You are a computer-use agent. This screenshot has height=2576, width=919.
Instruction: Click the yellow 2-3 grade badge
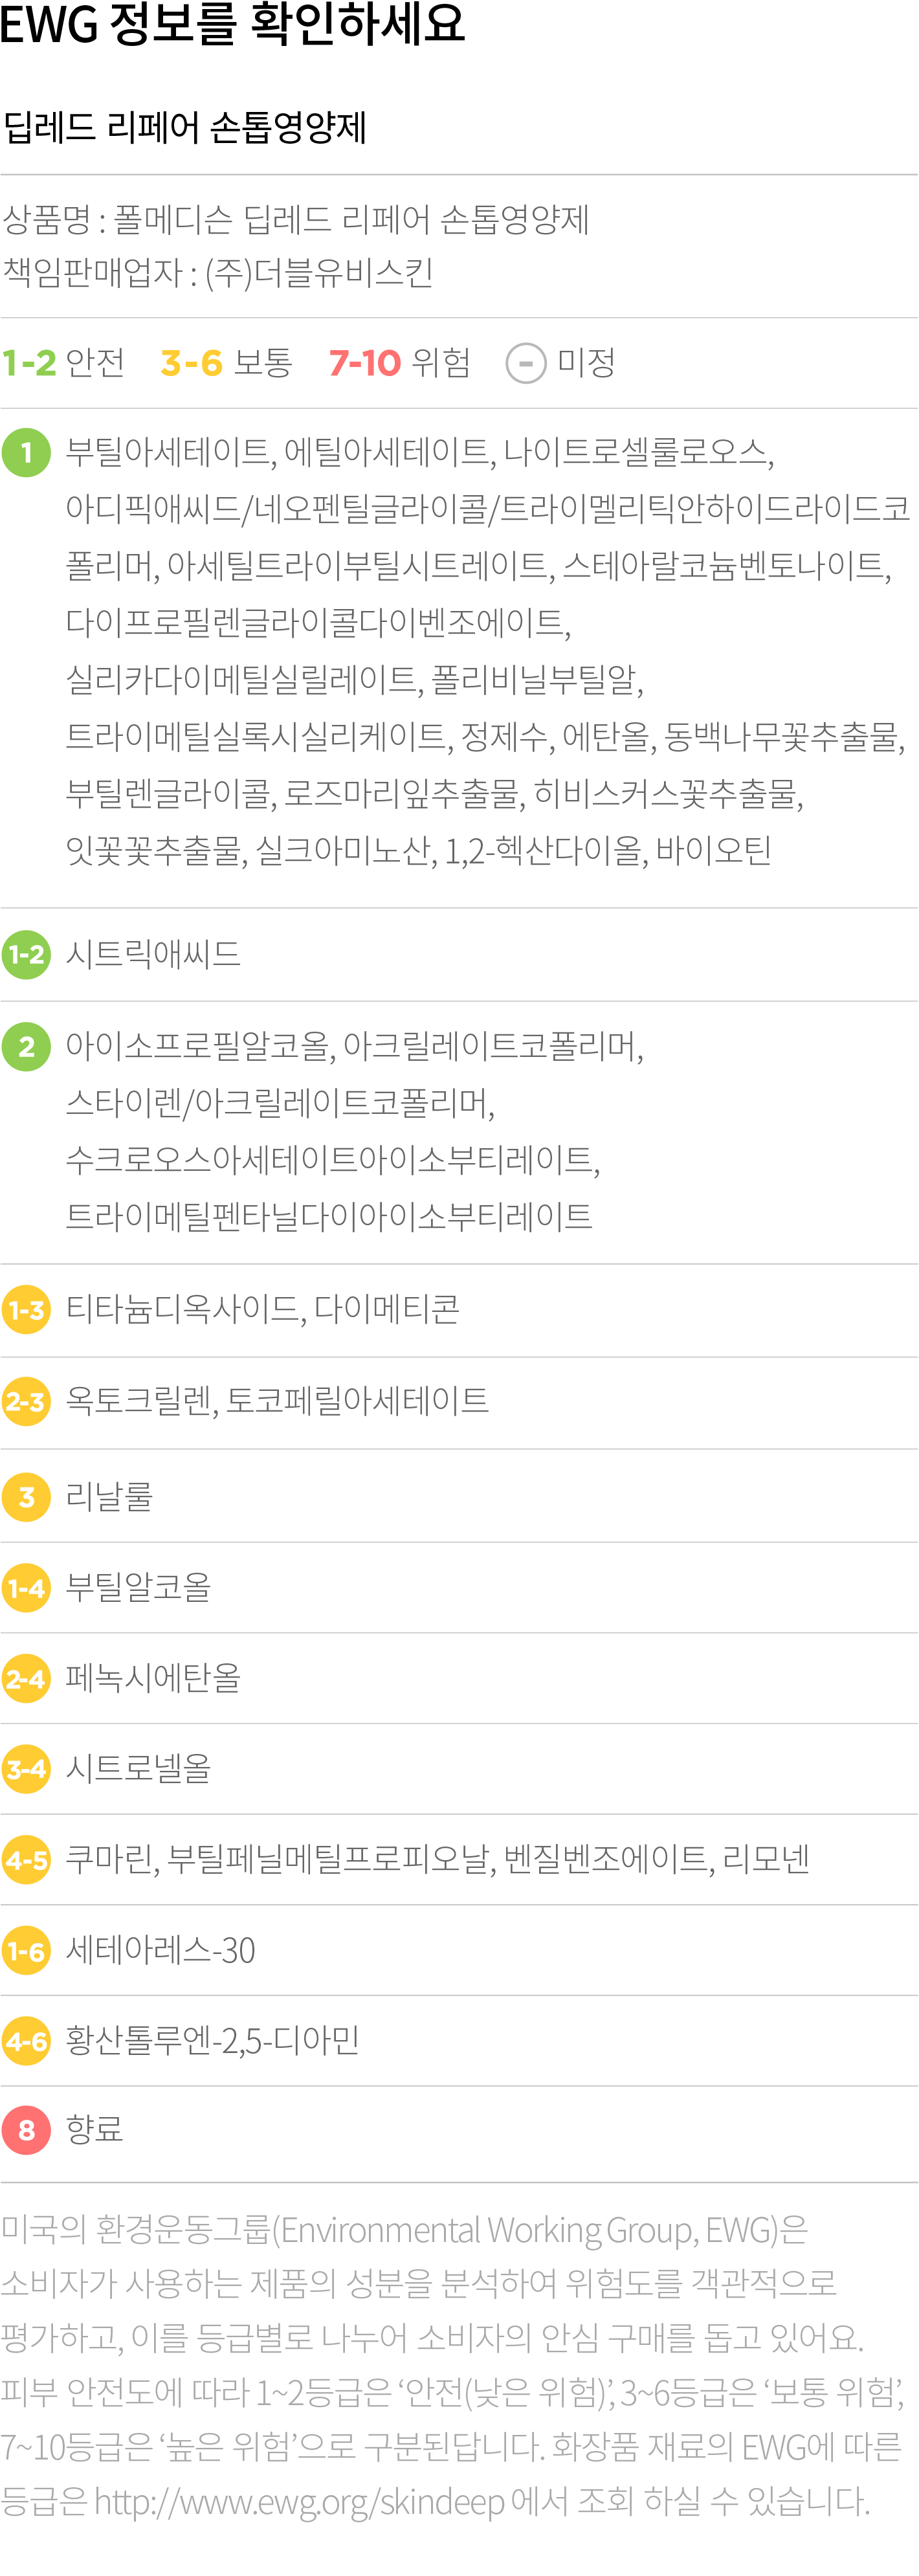26,1402
